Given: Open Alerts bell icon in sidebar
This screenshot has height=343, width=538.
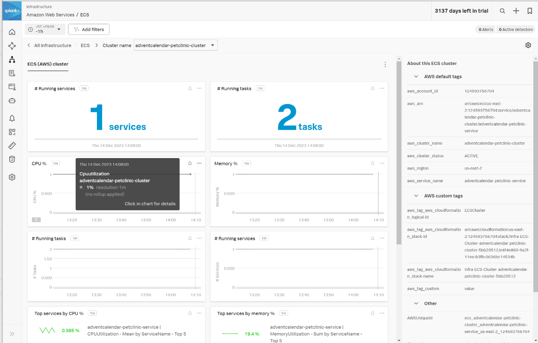Looking at the screenshot, I should pos(12,118).
